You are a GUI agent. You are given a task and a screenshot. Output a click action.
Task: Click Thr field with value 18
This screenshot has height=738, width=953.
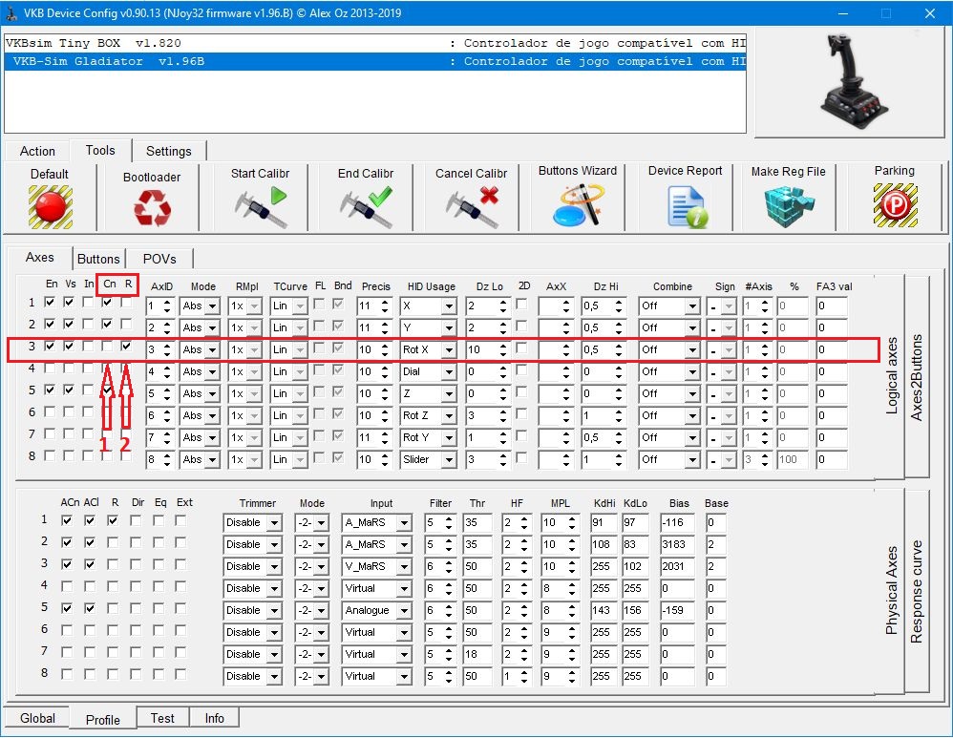[476, 654]
